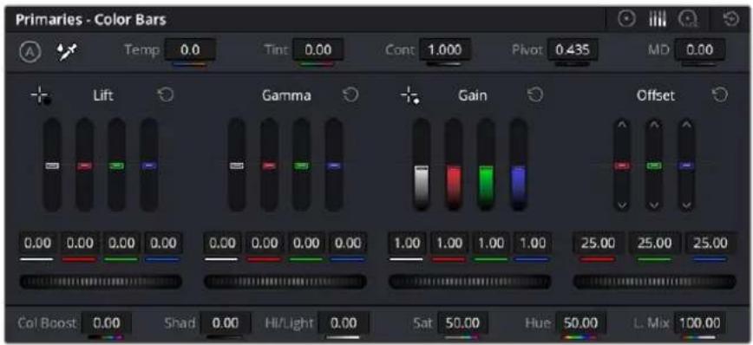Reset the Lift controls

(x=166, y=95)
